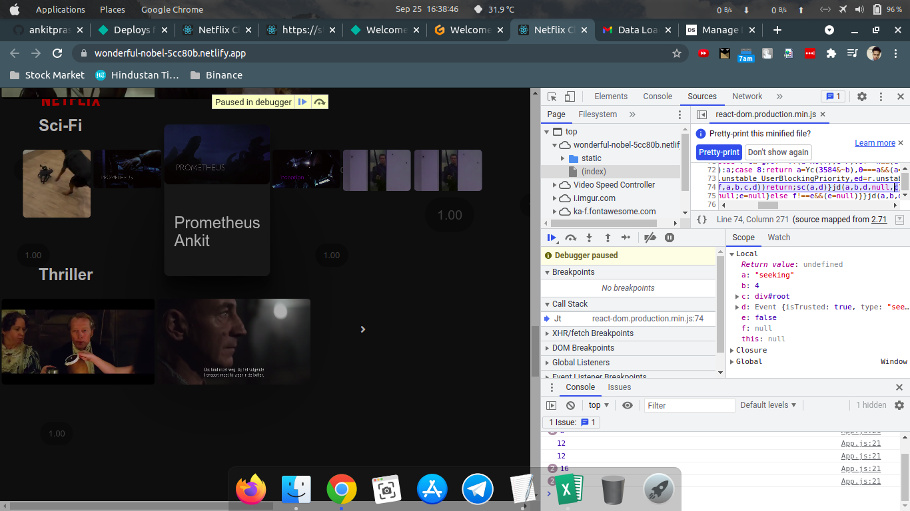Open the Issues drawer tab
The image size is (910, 511).
620,387
